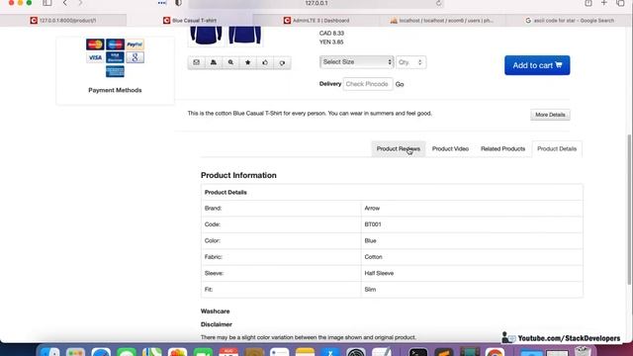Click the 'Product Information' heading
The height and width of the screenshot is (356, 633).
point(238,175)
